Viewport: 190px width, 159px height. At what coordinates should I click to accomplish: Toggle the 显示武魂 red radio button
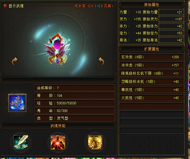tap(5, 6)
